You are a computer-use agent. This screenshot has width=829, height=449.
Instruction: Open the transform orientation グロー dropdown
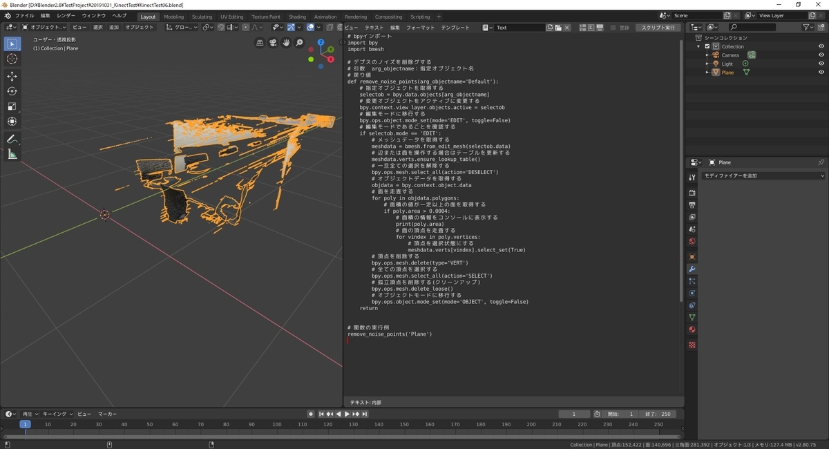pos(182,28)
